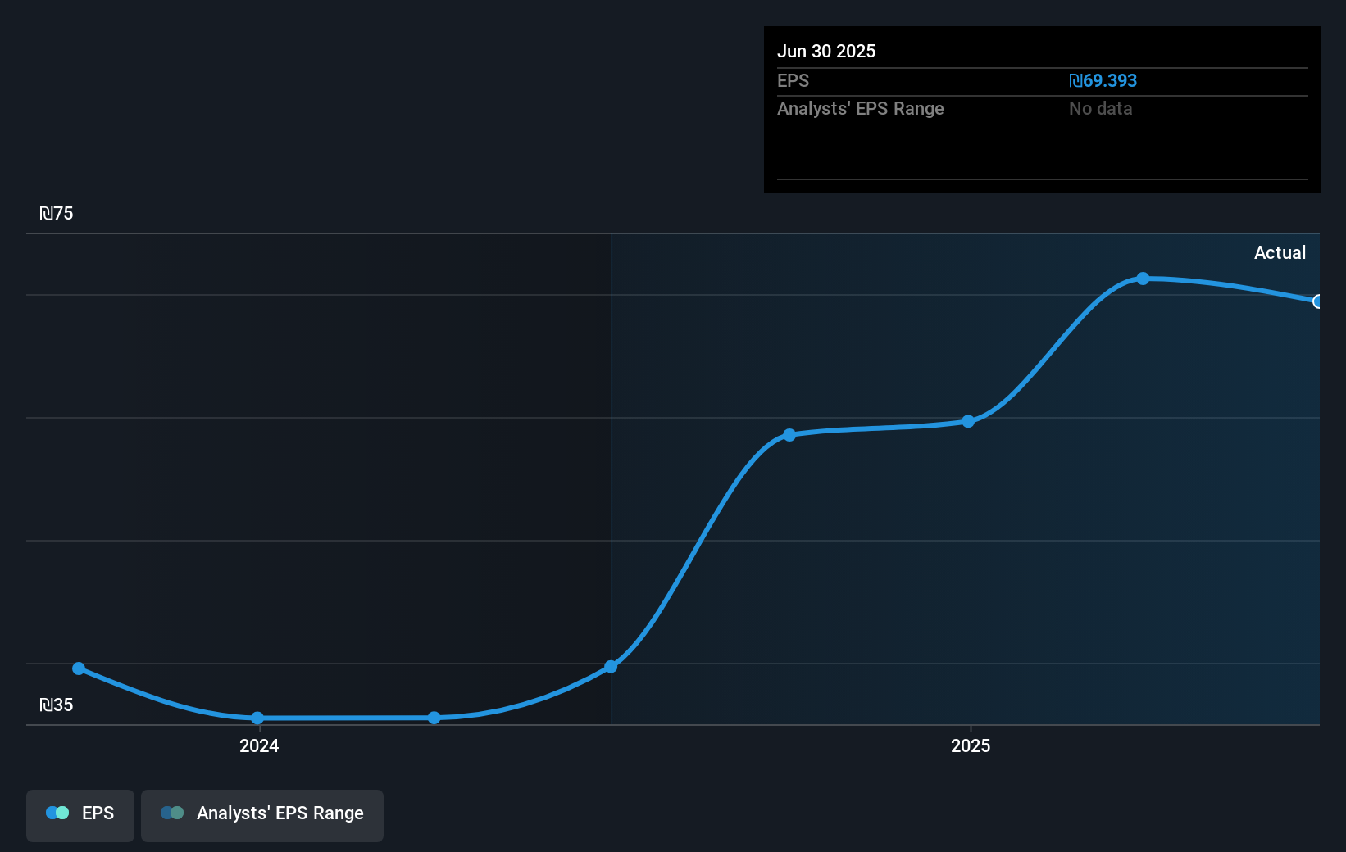This screenshot has height=852, width=1346.
Task: Click the Analysts' EPS Range legend dot
Action: 171,813
